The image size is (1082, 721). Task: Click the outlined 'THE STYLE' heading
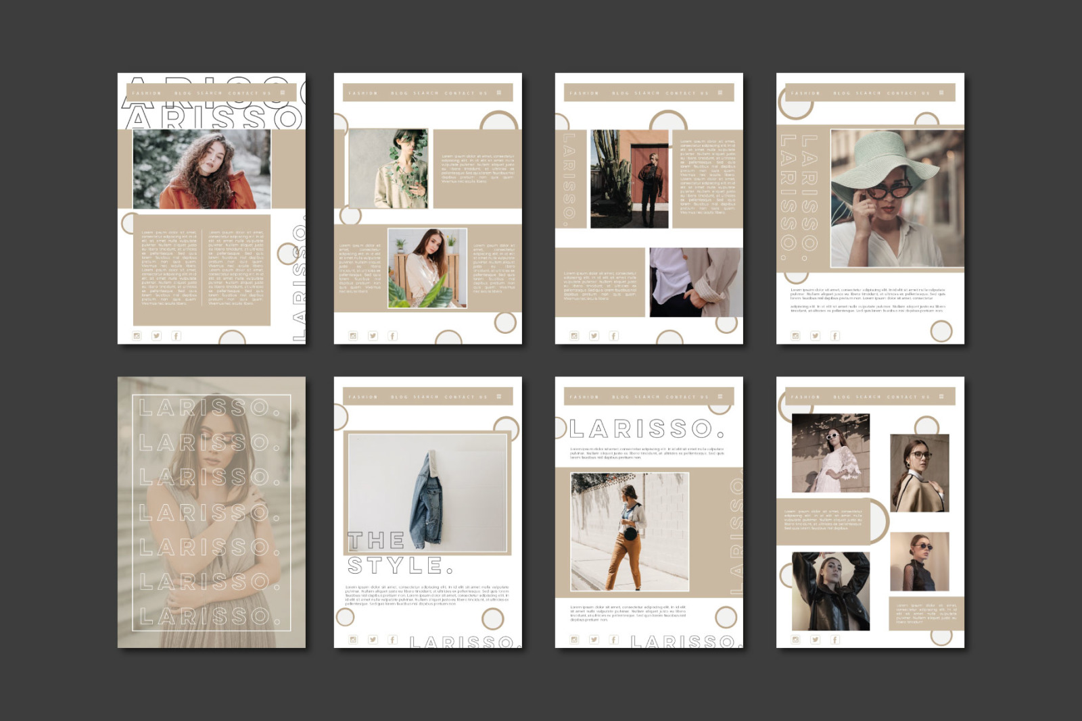point(398,553)
